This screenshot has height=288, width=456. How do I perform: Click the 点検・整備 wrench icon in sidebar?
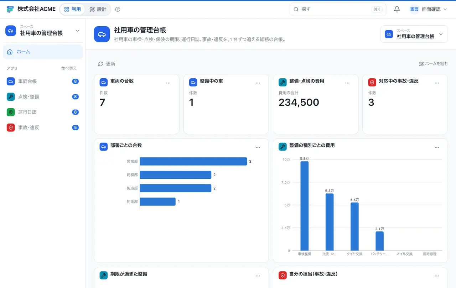(x=11, y=96)
